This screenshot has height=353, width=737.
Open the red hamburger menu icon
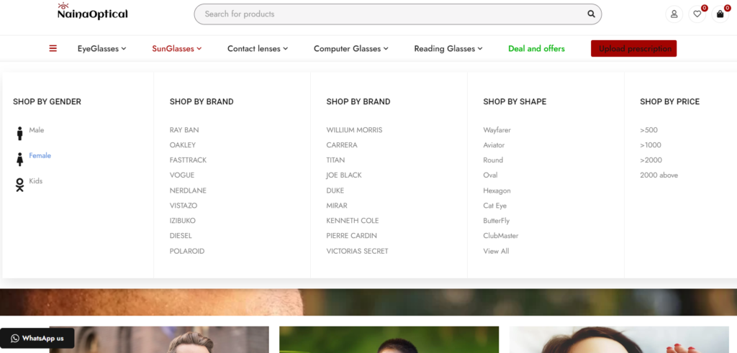pyautogui.click(x=53, y=49)
